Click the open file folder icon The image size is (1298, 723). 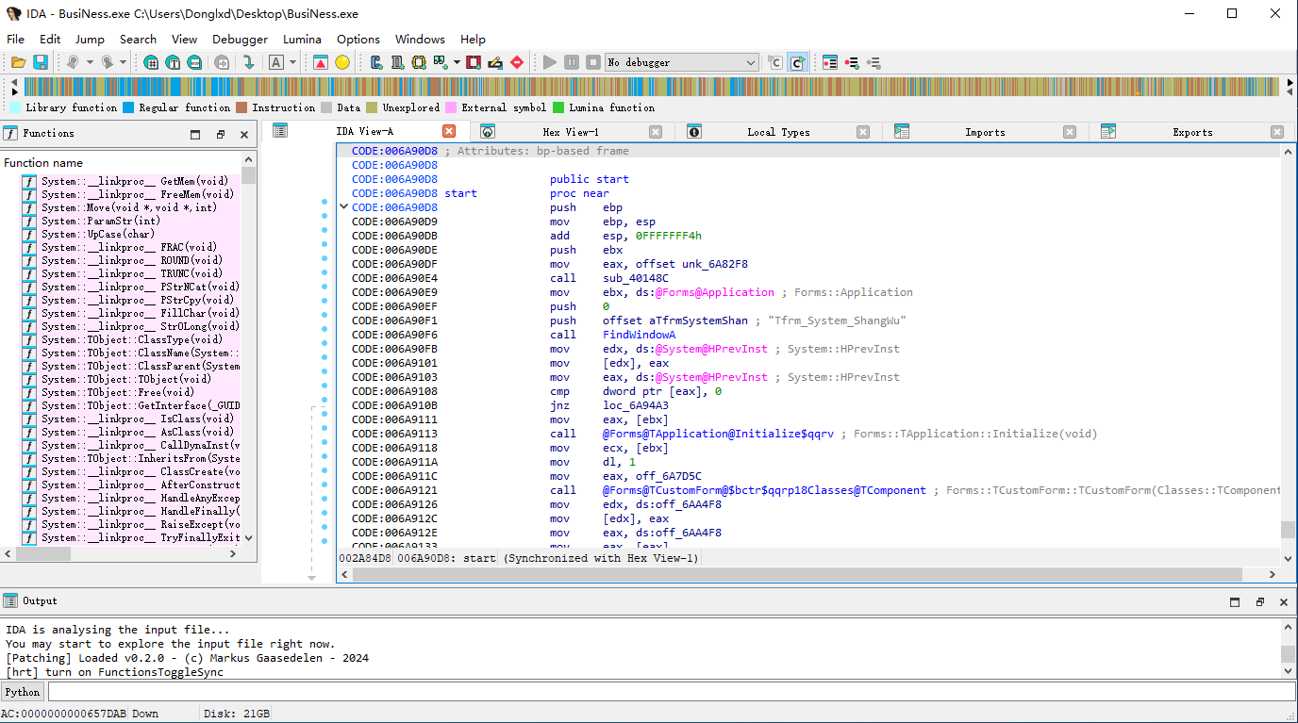(x=18, y=62)
